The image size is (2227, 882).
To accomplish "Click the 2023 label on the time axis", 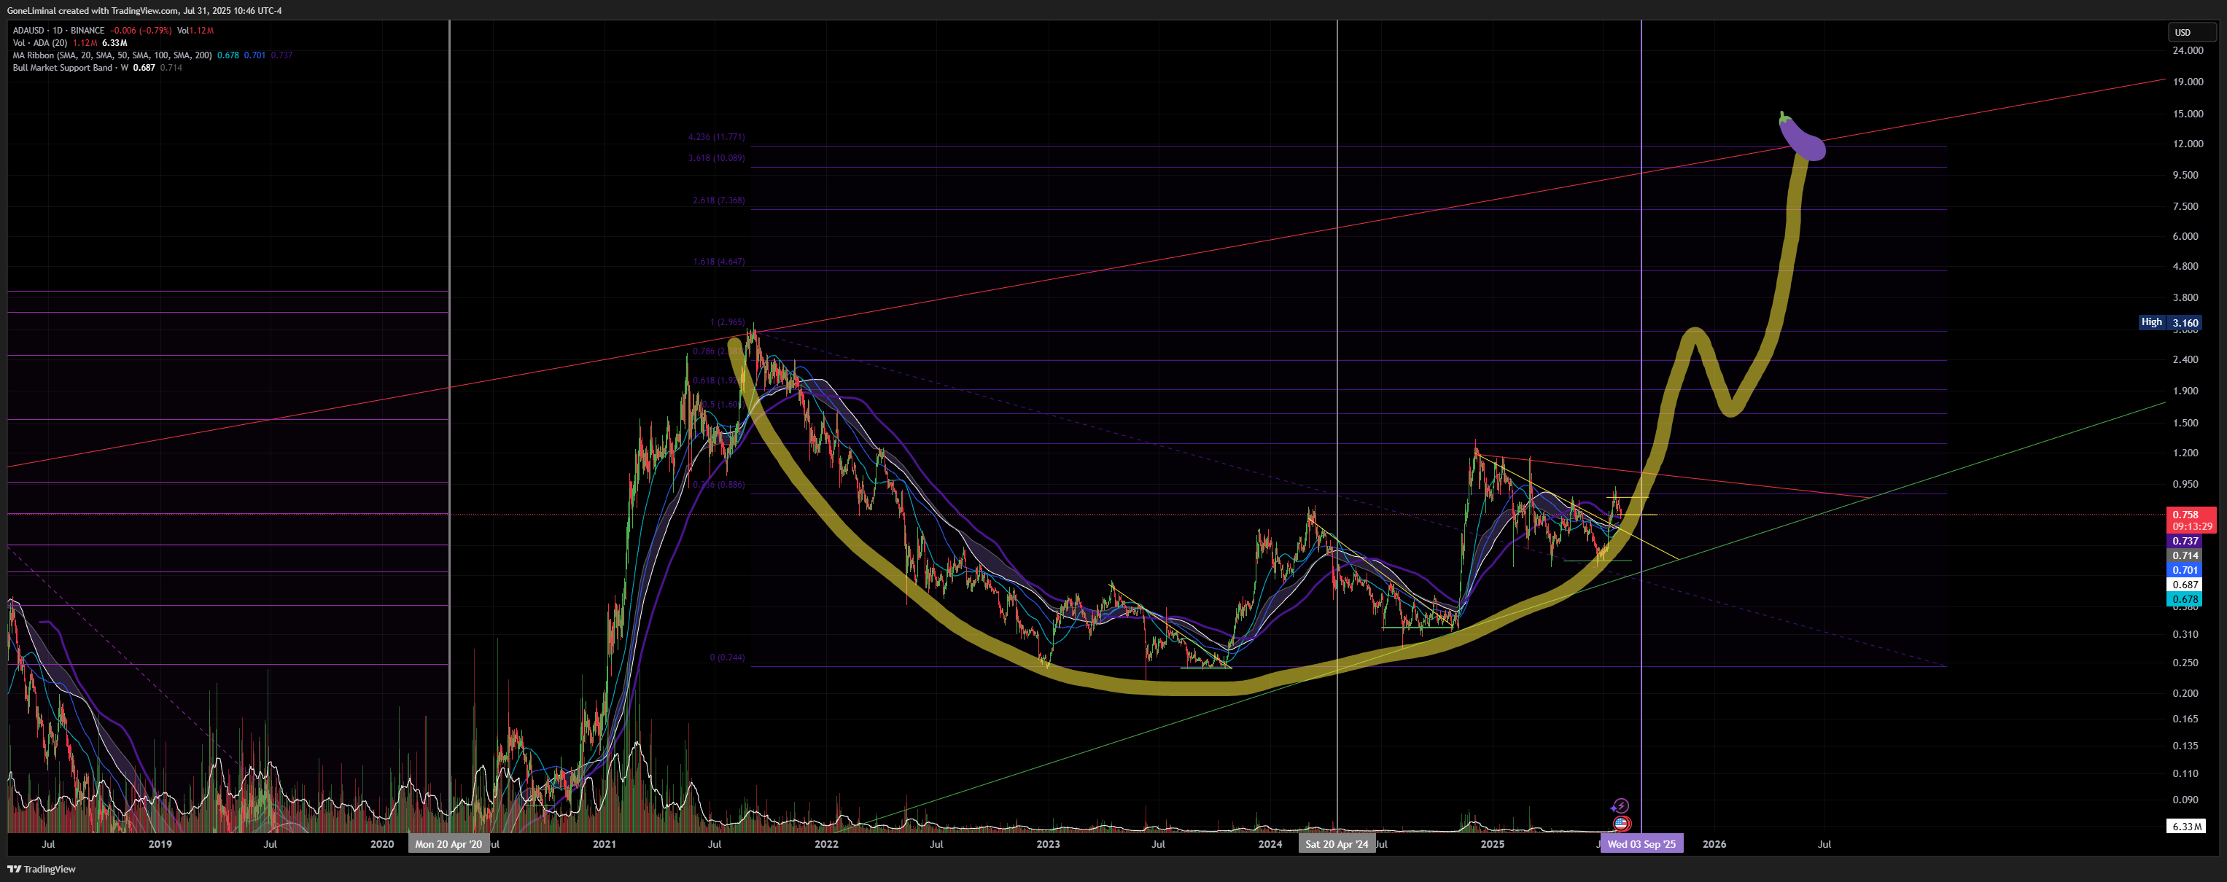I will (x=1048, y=844).
